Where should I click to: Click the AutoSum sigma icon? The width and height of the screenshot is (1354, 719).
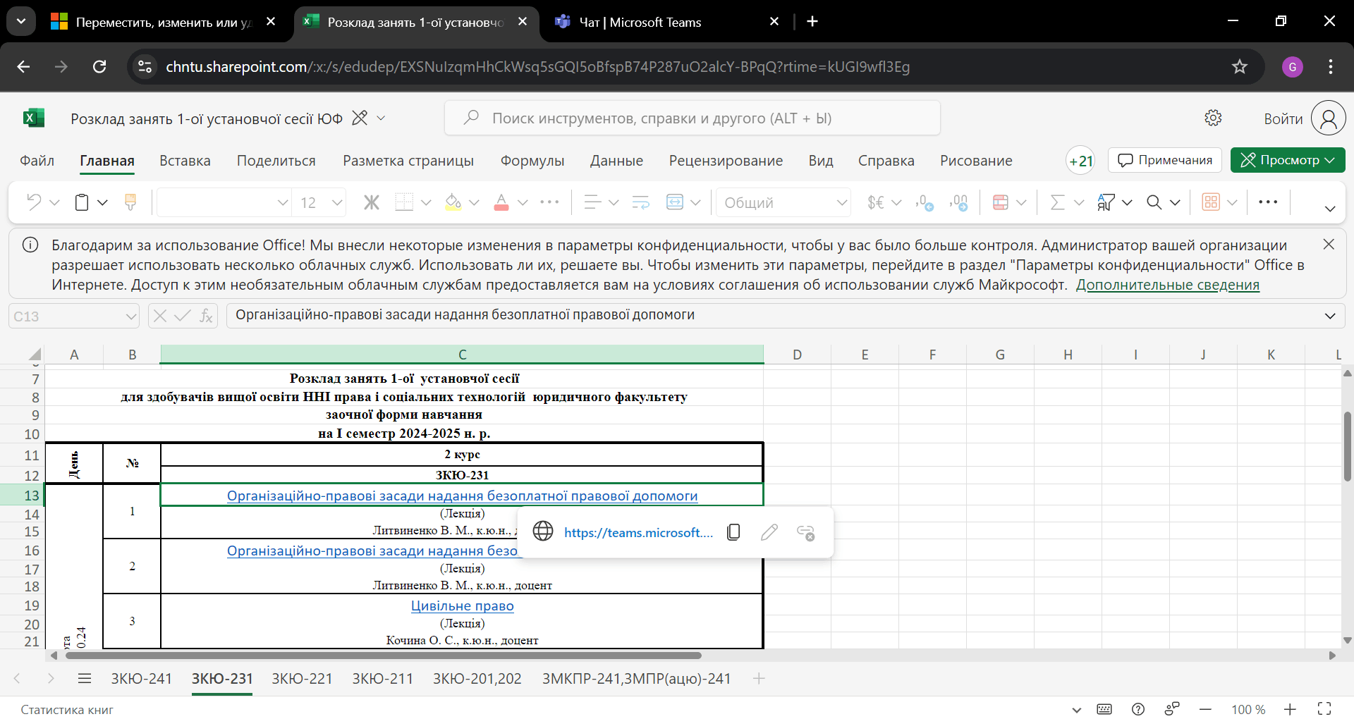click(x=1057, y=202)
